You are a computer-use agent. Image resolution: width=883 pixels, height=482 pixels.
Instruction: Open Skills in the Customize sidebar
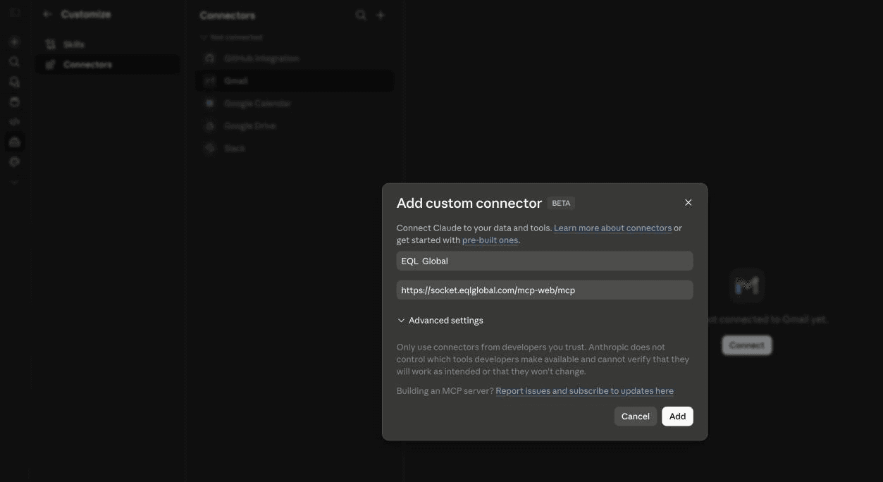[108, 44]
